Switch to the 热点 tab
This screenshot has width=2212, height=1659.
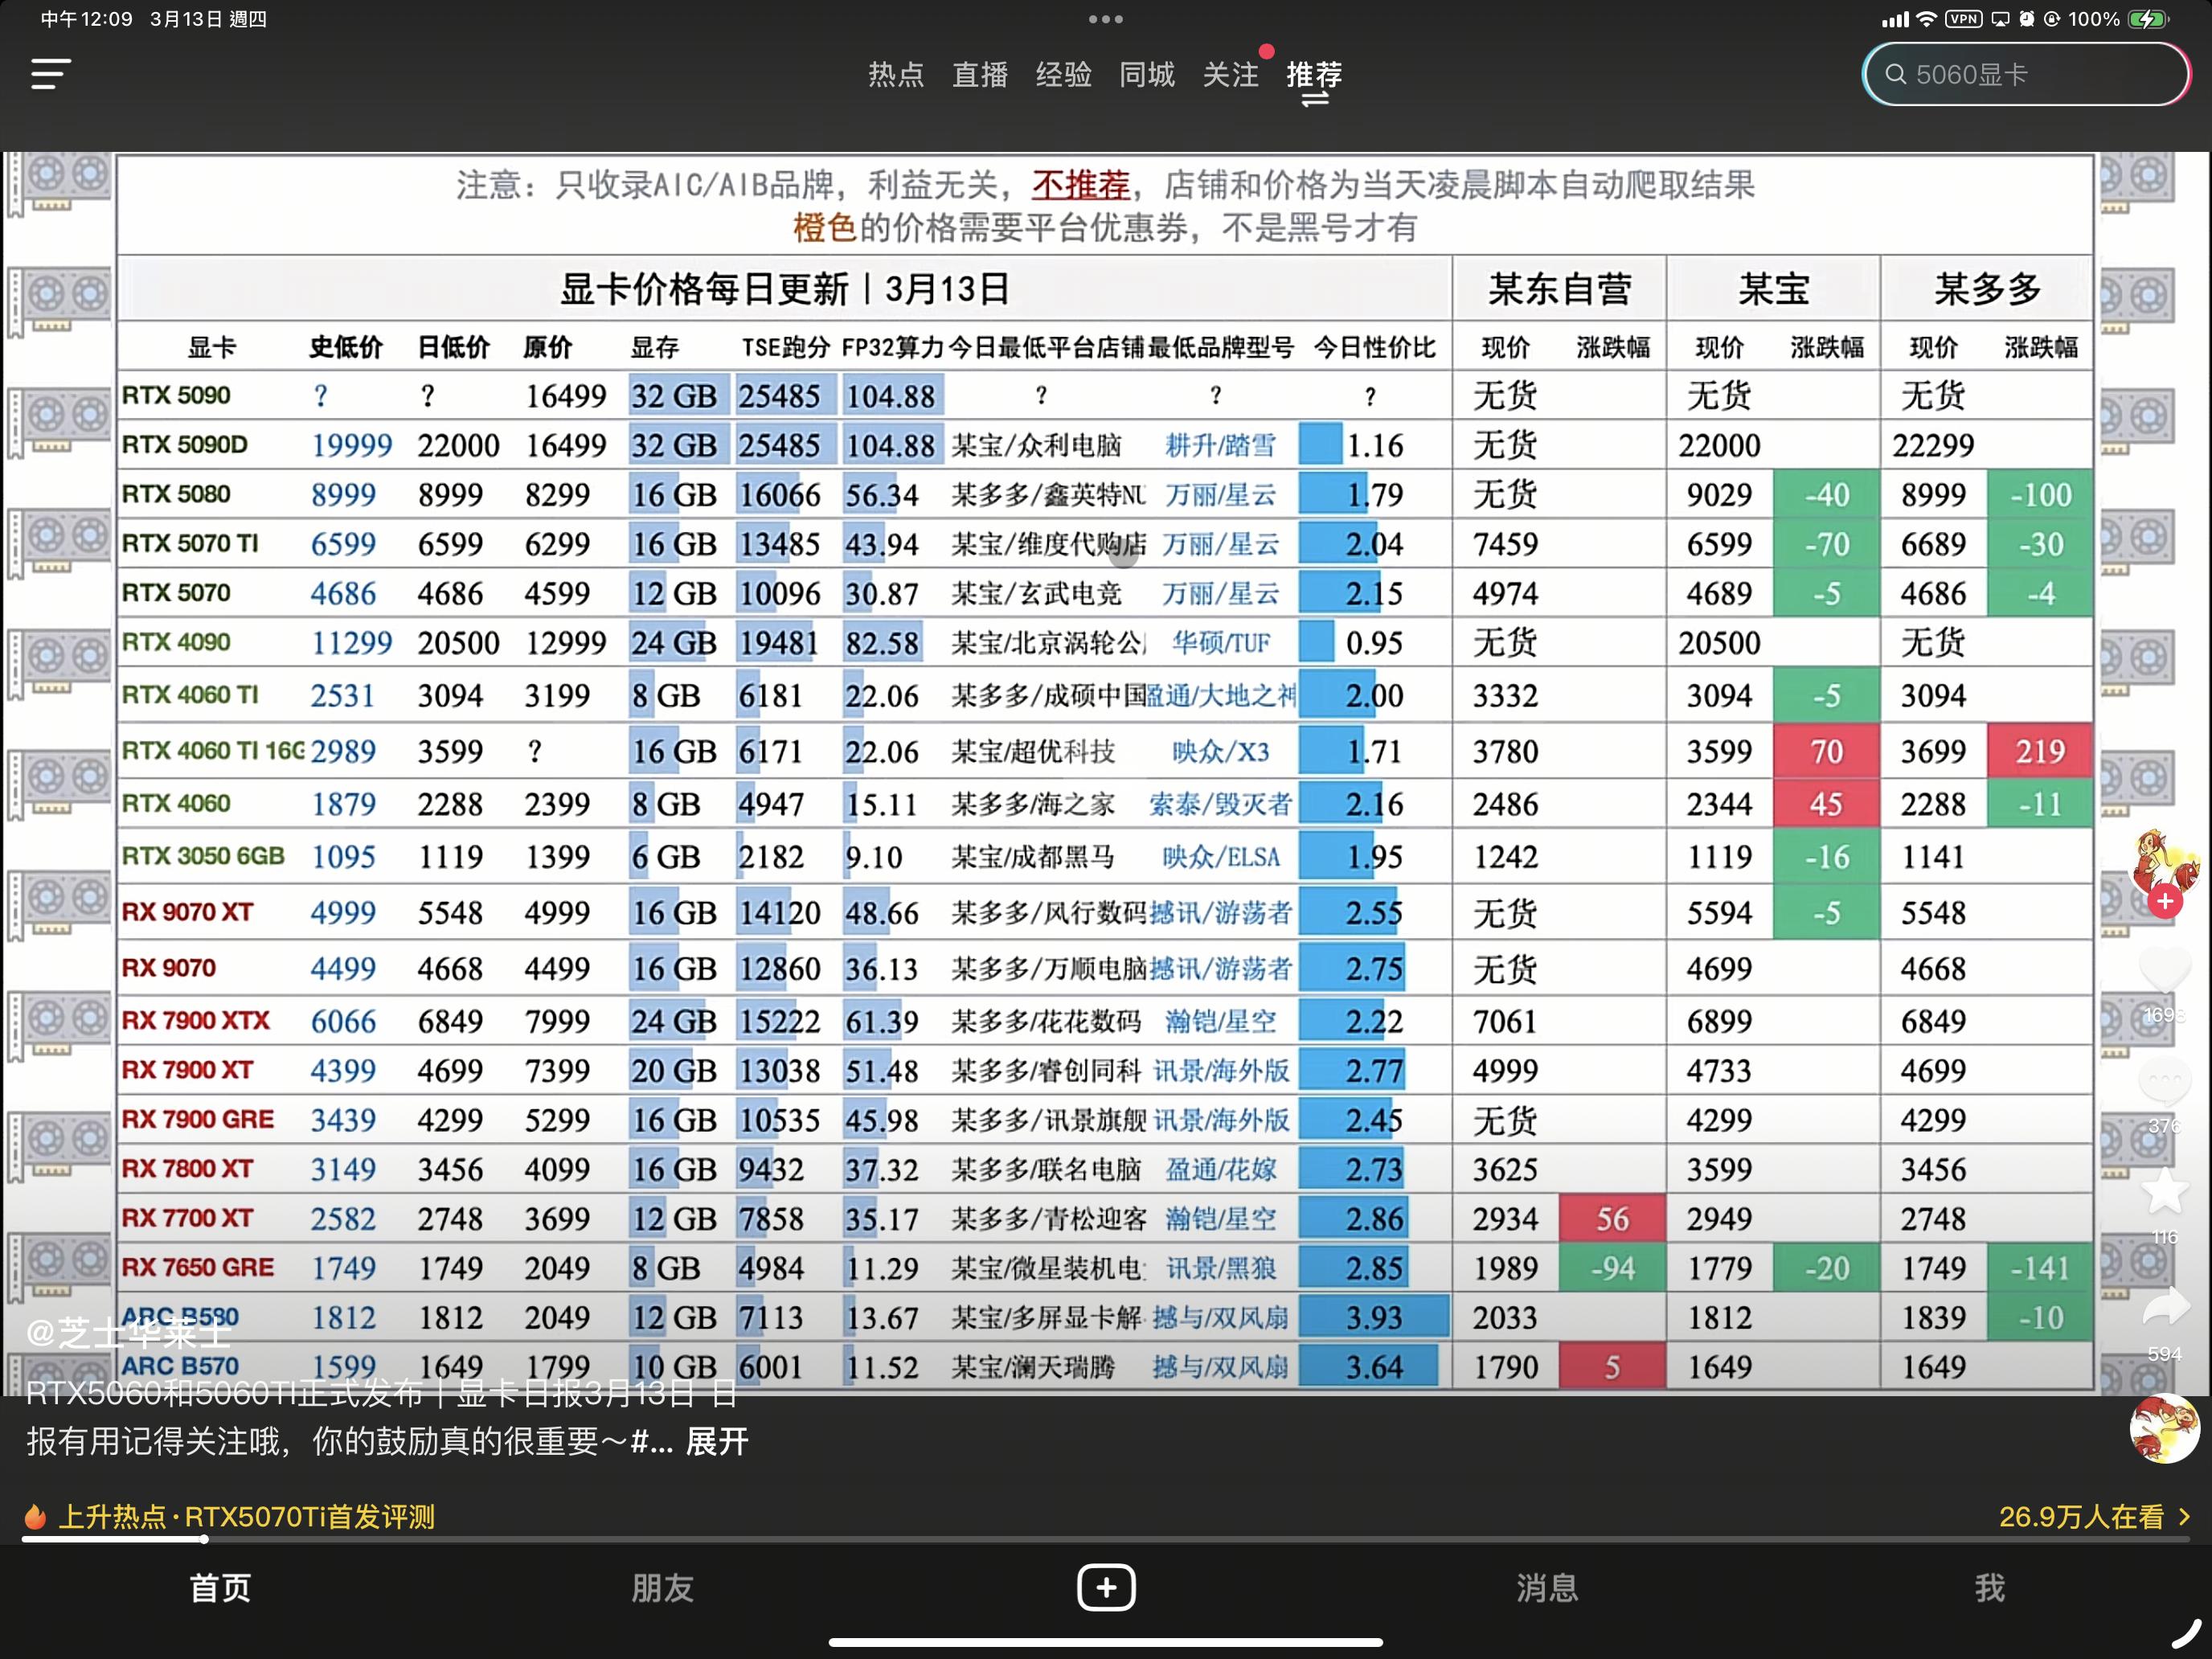[x=896, y=75]
